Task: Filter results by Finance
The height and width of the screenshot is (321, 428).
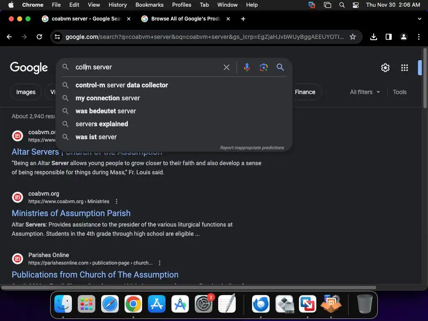Action: (305, 92)
